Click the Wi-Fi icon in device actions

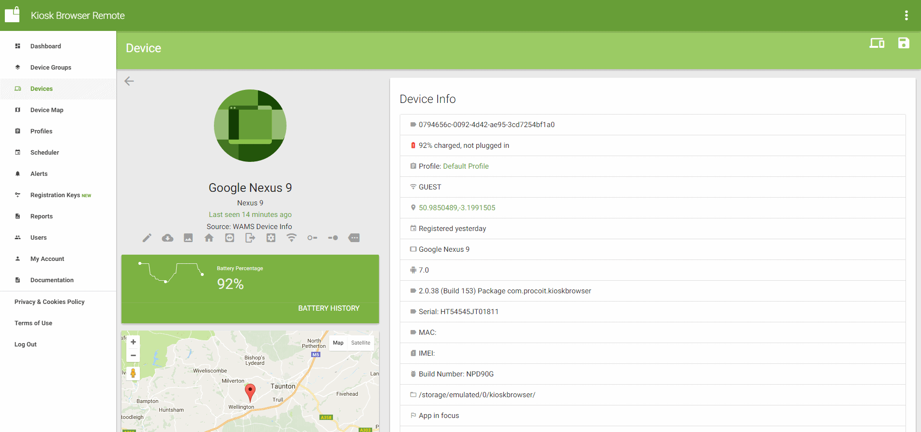[x=291, y=238]
